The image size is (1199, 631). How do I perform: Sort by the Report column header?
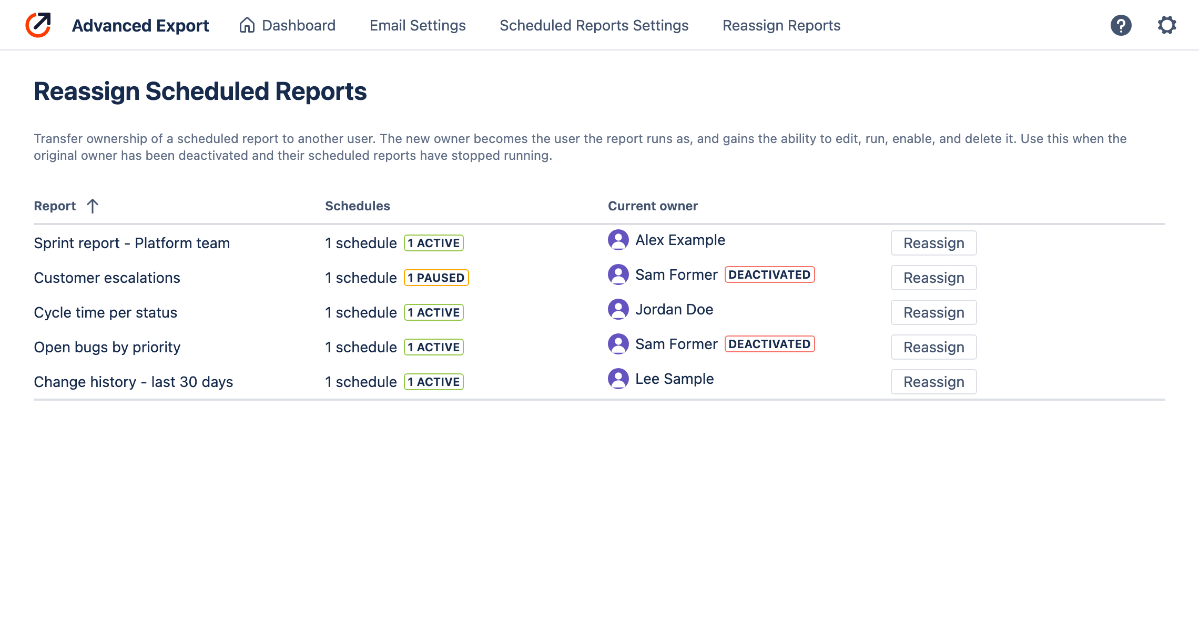click(55, 206)
